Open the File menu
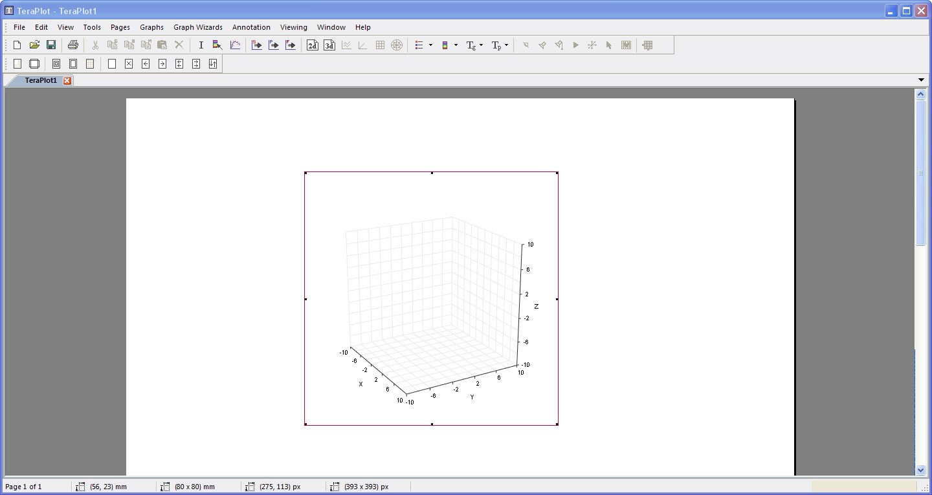Image resolution: width=932 pixels, height=495 pixels. pos(19,27)
